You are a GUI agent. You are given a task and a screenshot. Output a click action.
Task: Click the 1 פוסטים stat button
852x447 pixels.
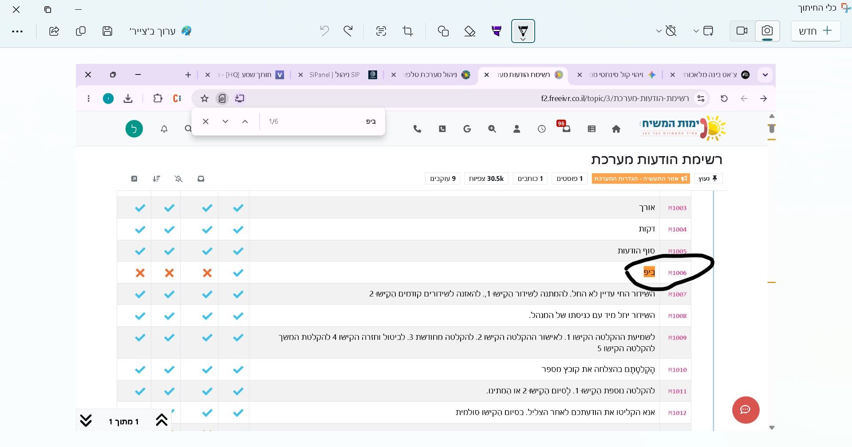click(570, 179)
